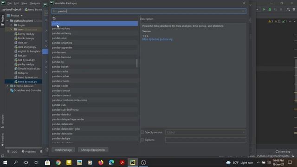Click the Install Package button
This screenshot has width=297, height=167.
(63, 150)
